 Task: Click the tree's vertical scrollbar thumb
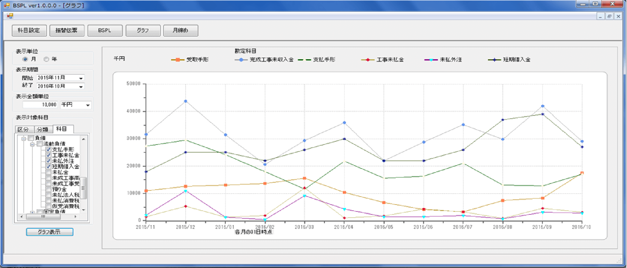(83, 188)
